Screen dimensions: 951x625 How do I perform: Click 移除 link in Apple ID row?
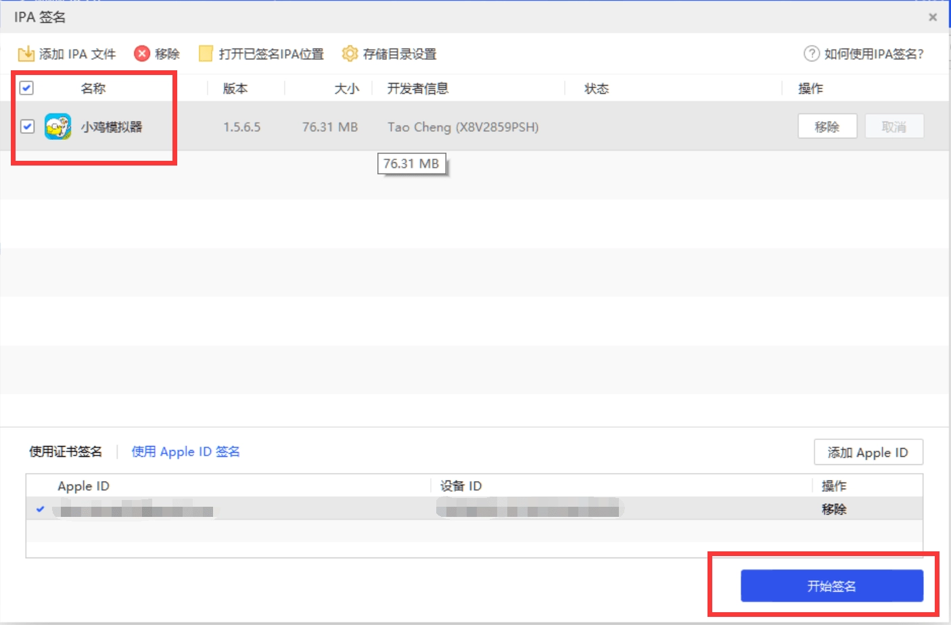834,509
